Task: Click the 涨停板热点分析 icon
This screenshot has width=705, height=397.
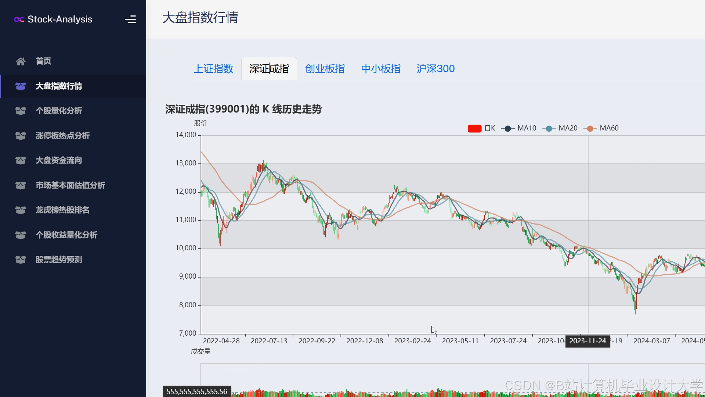Action: pyautogui.click(x=20, y=136)
